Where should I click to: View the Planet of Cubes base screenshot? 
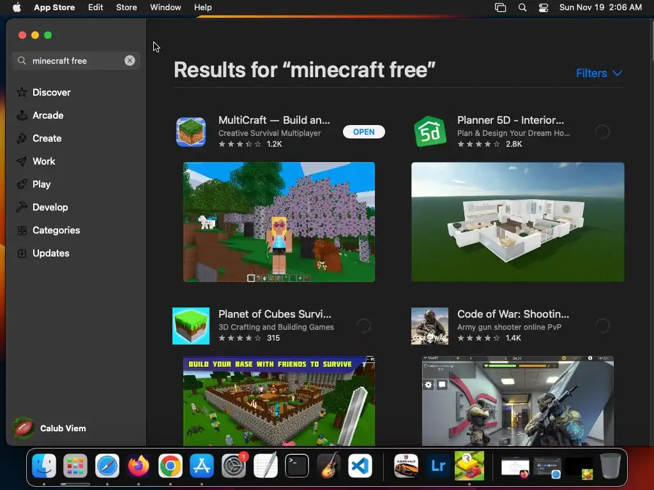279,401
